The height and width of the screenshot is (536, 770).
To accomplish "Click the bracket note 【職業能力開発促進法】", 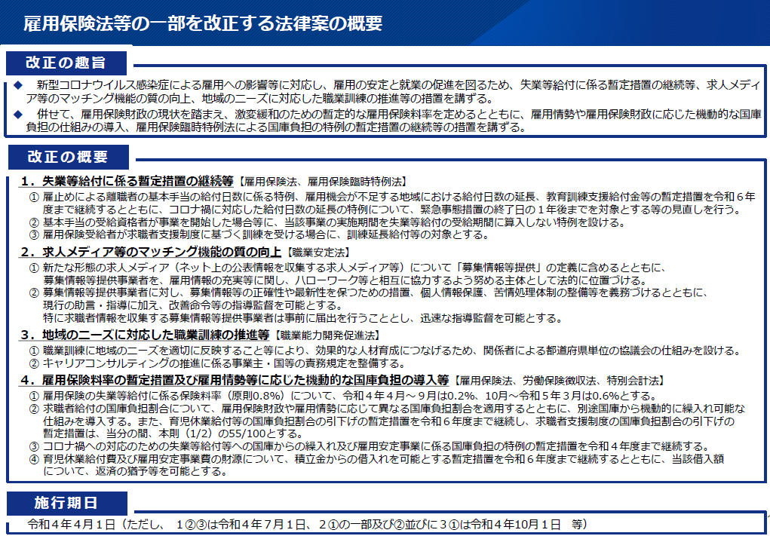I will click(327, 335).
